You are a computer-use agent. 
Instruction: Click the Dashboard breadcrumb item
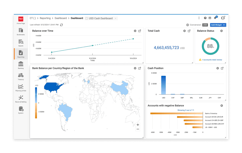pos(61,18)
